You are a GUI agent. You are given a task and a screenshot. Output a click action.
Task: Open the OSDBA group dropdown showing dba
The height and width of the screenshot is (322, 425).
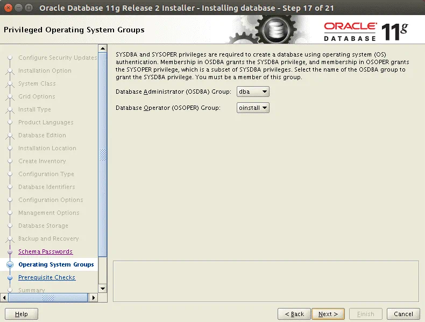[x=253, y=92]
